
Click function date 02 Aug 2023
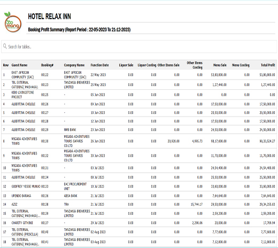pos(98,232)
